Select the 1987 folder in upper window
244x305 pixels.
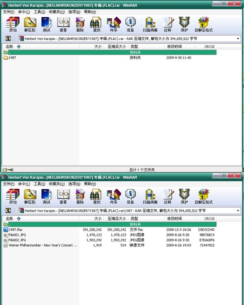[10, 58]
